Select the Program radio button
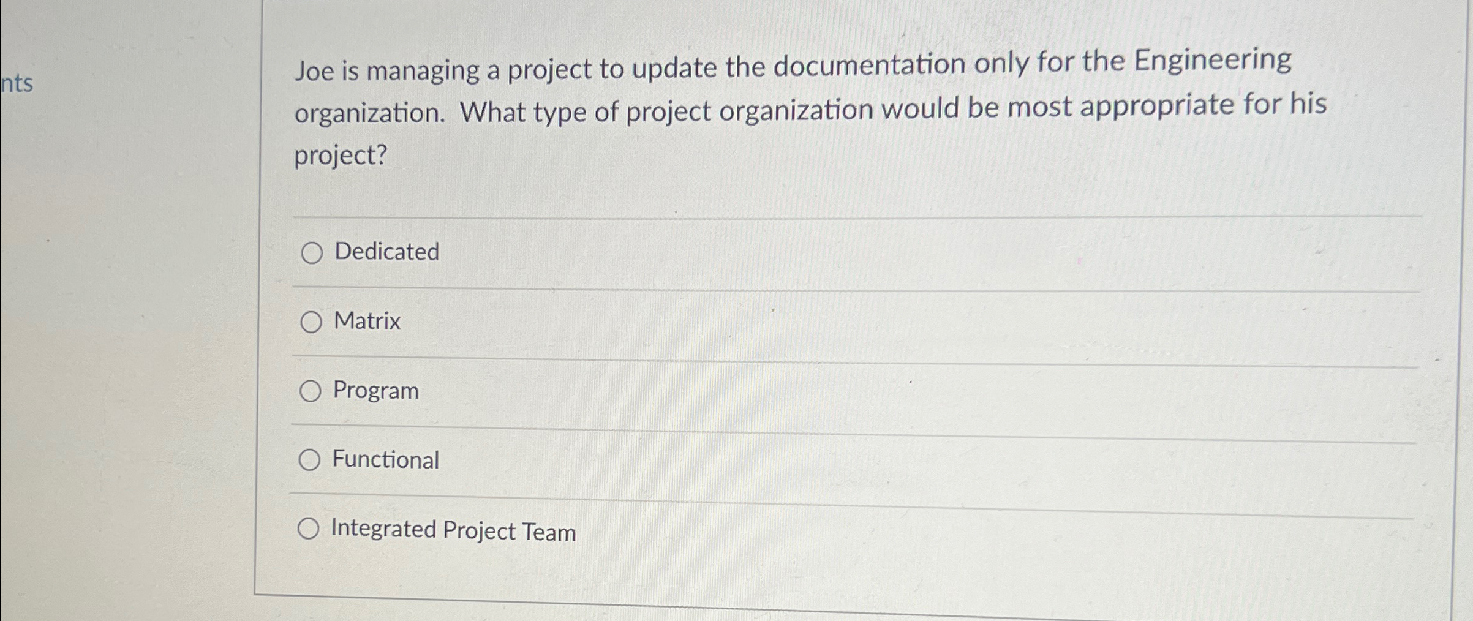This screenshot has width=1473, height=621. click(x=311, y=391)
